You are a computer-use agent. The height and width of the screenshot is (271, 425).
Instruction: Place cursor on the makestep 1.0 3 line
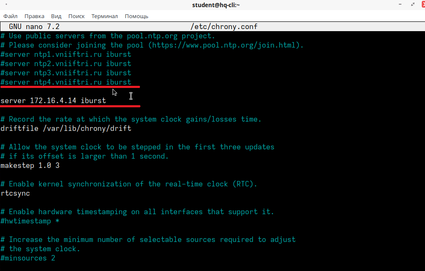[30, 165]
